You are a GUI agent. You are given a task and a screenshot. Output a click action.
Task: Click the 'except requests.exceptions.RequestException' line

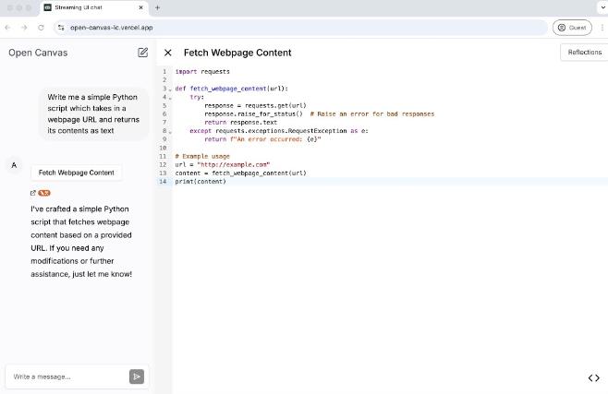279,131
